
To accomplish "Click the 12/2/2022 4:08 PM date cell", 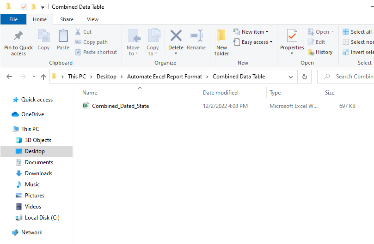I will click(x=225, y=106).
